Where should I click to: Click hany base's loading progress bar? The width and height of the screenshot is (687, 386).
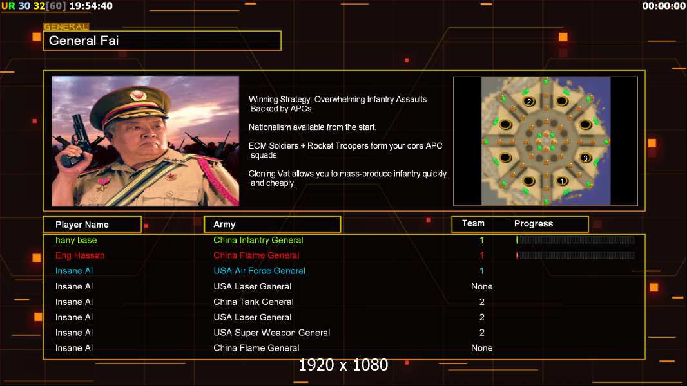575,239
